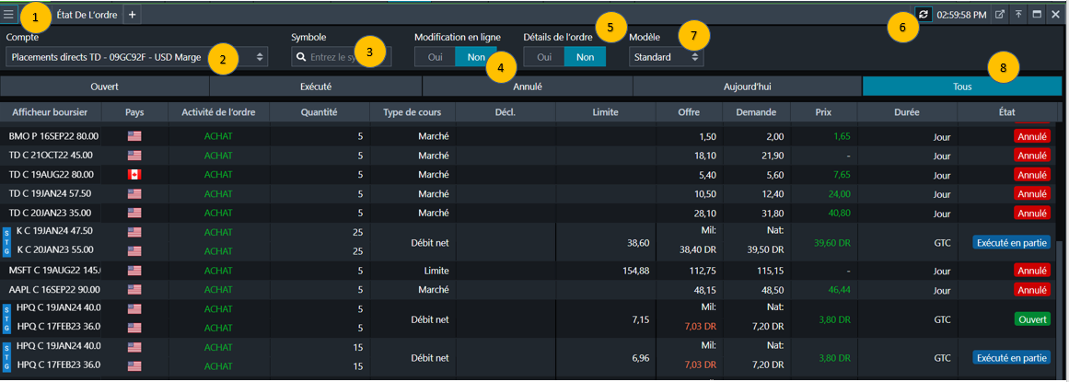Sort by the État column header
This screenshot has height=382, width=1069.
(1006, 112)
